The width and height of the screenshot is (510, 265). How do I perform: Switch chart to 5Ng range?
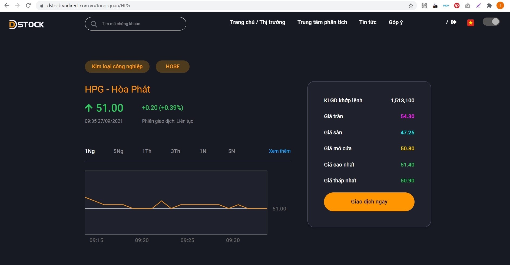pos(118,151)
